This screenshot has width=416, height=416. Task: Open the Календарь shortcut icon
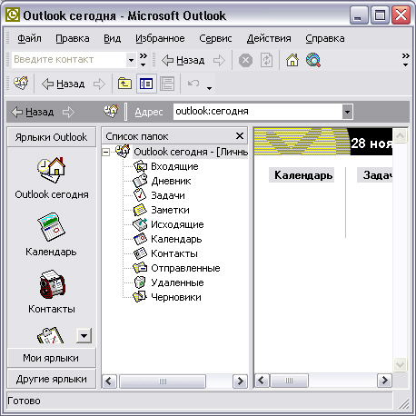(x=51, y=227)
